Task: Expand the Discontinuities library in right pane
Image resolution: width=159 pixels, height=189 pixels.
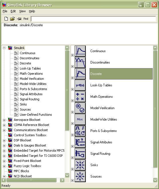Action: (72, 66)
